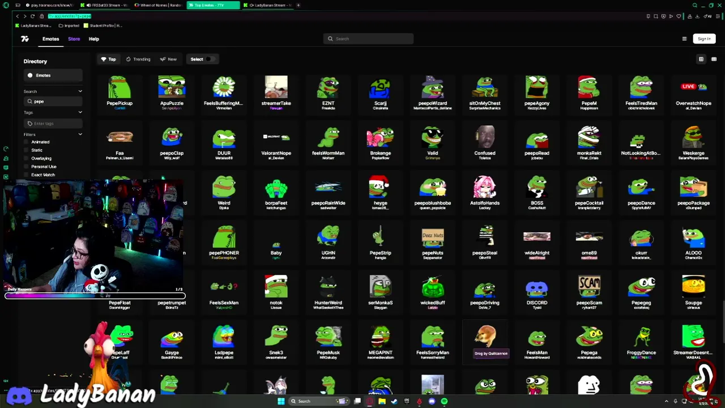Viewport: 725px width, 408px height.
Task: Click the main 7TV search field
Action: click(369, 39)
